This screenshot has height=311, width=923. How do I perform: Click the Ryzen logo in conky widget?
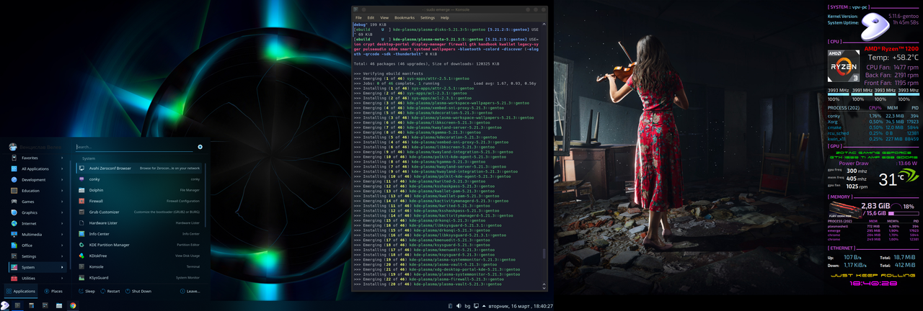pos(843,66)
